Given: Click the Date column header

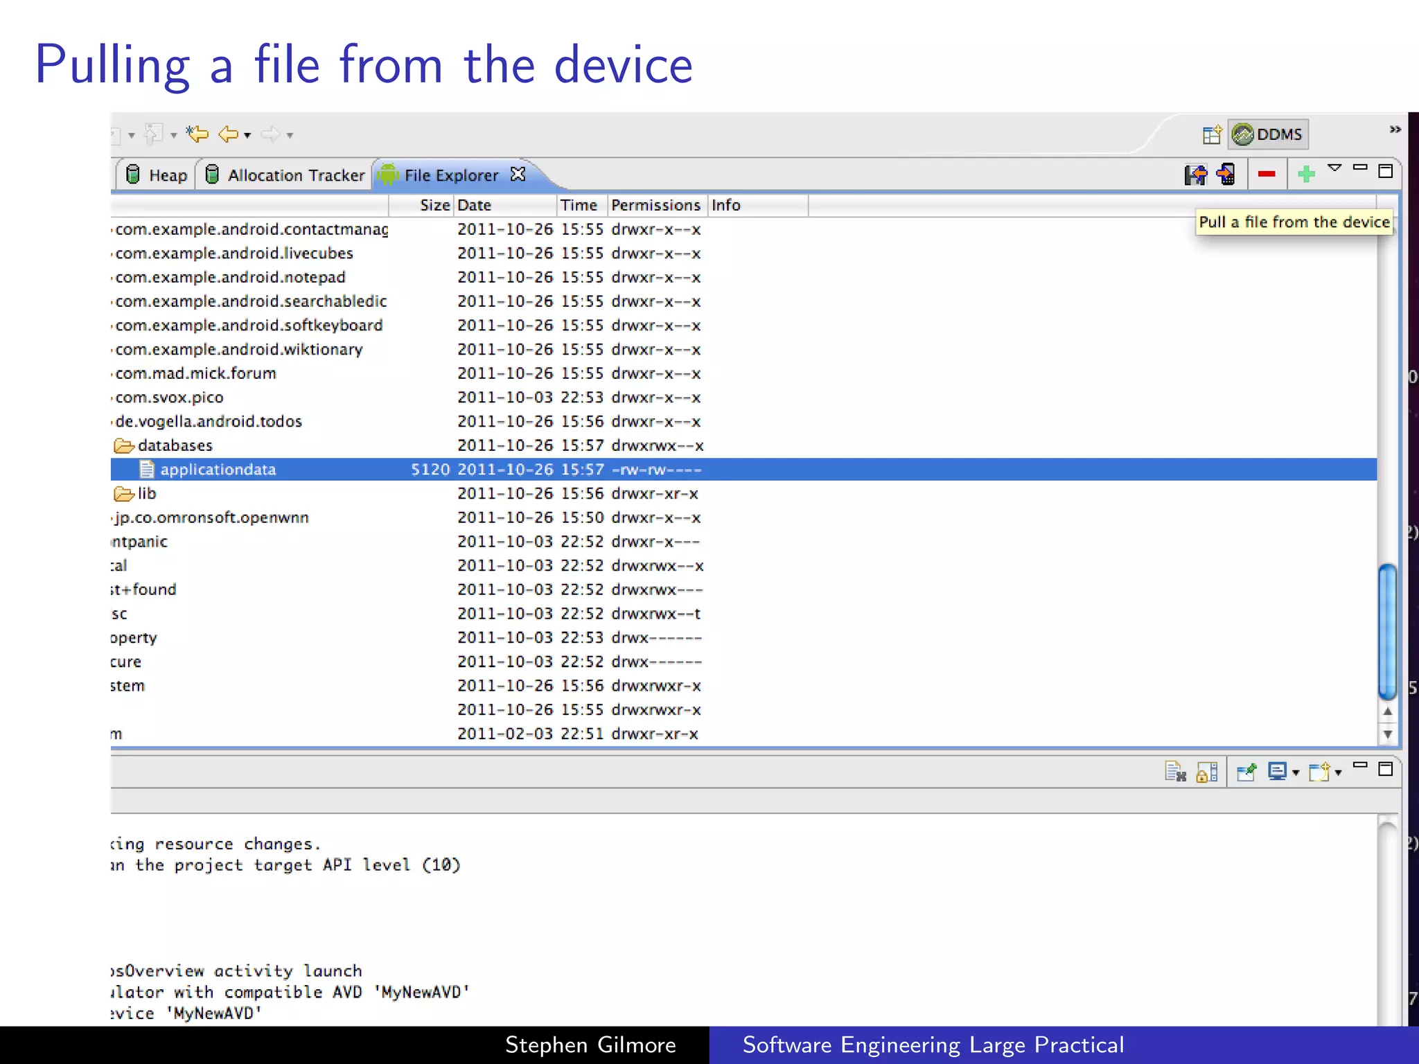Looking at the screenshot, I should pyautogui.click(x=505, y=205).
